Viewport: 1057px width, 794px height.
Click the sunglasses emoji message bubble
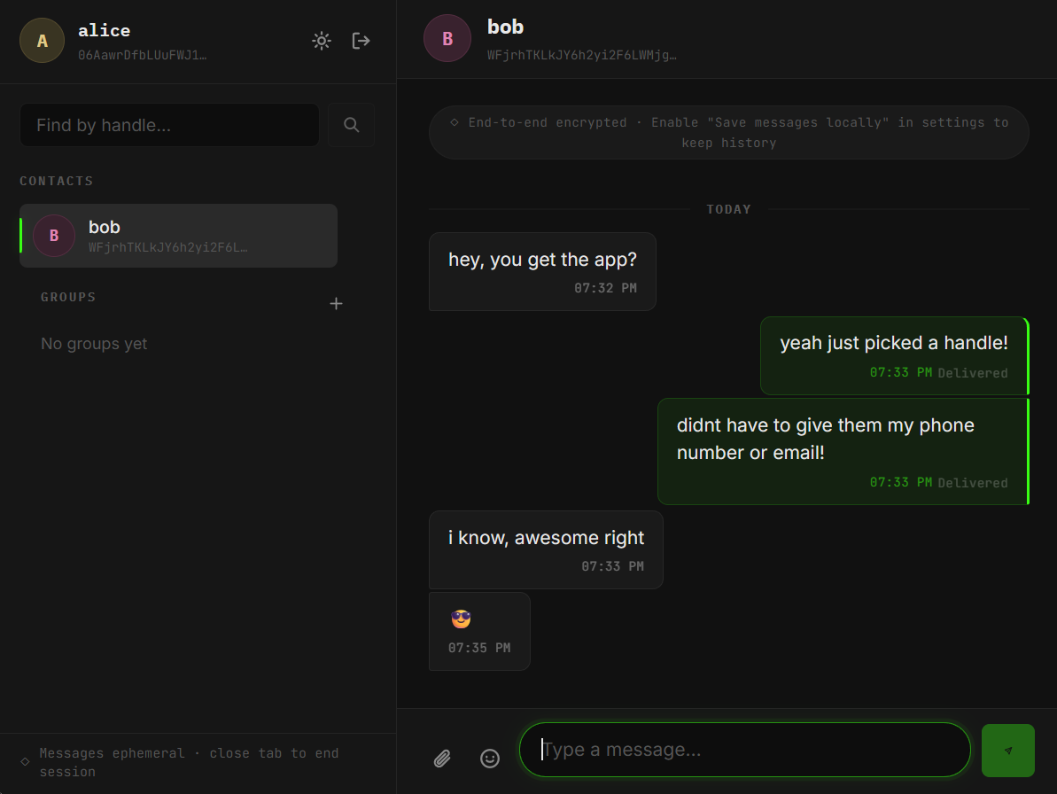(479, 631)
